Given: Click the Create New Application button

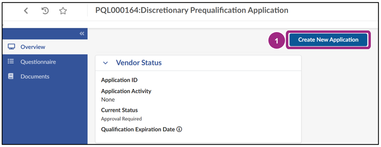Looking at the screenshot, I should tap(328, 40).
